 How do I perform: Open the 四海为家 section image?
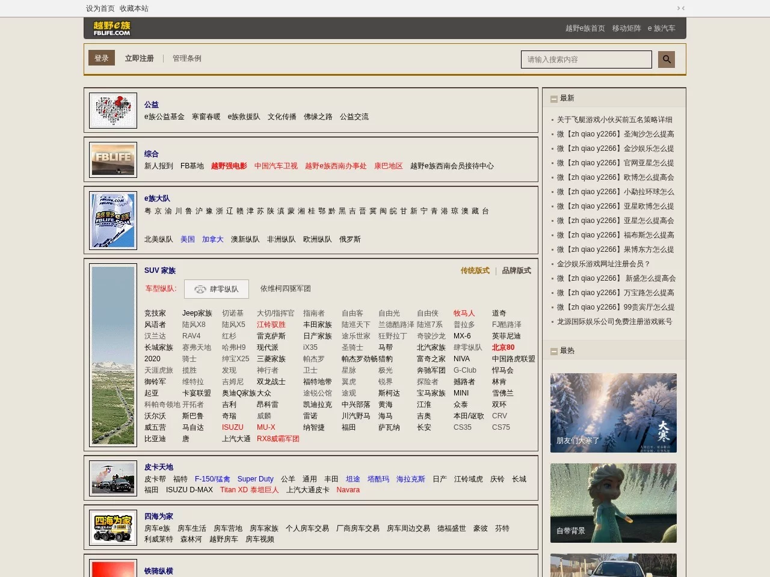113,528
